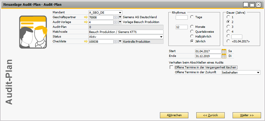Follow the yellow link arrow beside Checkliste
The width and height of the screenshot is (265, 121).
click(x=86, y=41)
